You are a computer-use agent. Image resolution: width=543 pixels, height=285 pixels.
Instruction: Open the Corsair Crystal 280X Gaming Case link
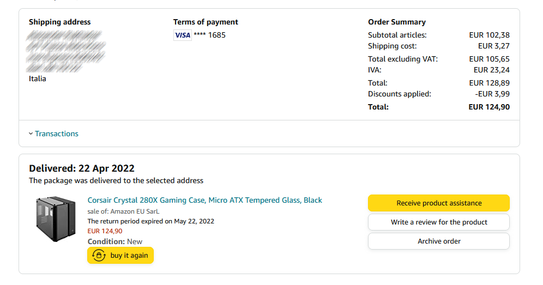pos(204,200)
